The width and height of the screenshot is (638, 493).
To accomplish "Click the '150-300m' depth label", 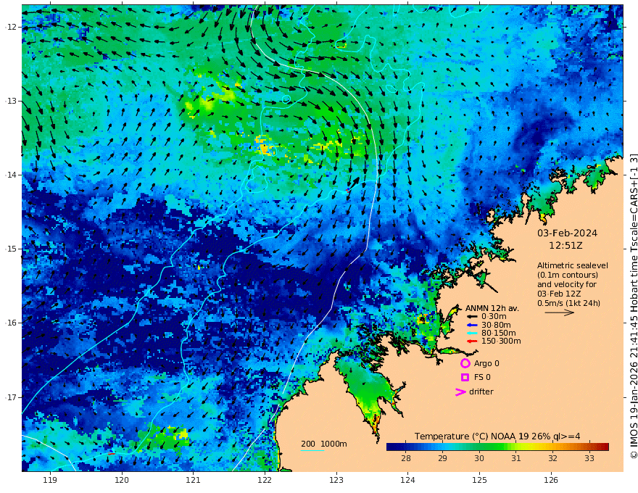I will pos(501,341).
